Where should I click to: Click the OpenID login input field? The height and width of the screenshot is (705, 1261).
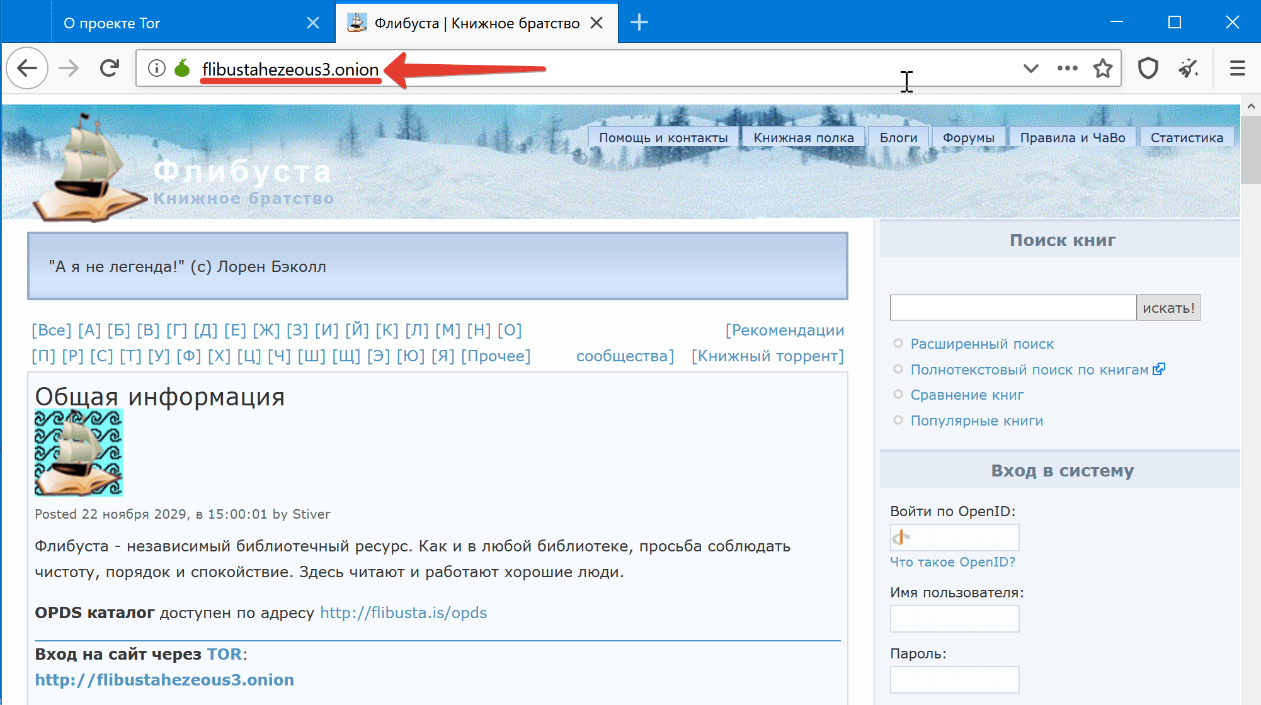point(954,538)
